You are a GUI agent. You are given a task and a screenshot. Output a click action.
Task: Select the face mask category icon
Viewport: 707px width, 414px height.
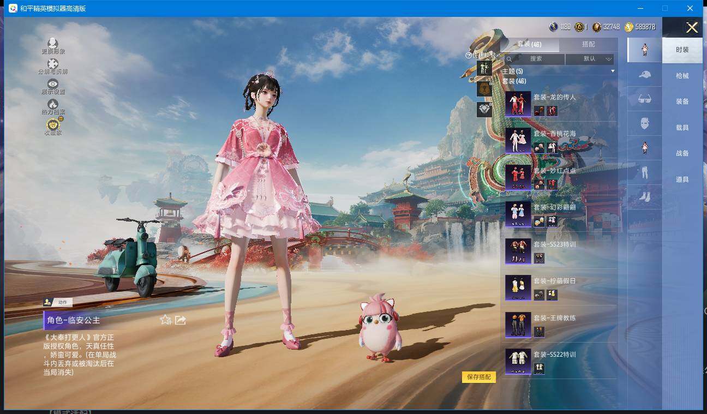(644, 123)
